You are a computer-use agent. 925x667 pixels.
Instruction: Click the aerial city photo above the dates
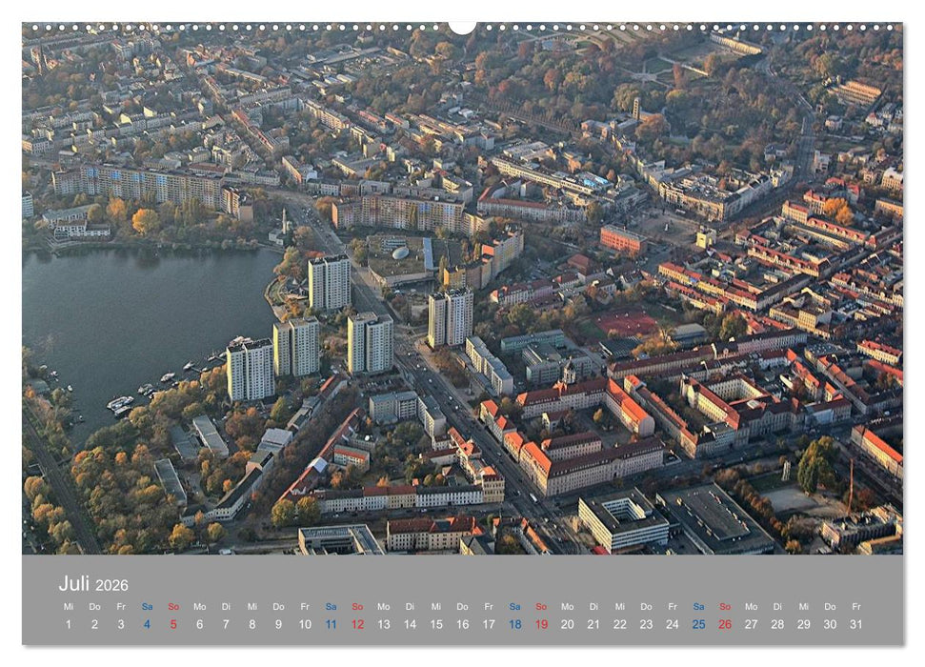pyautogui.click(x=462, y=286)
